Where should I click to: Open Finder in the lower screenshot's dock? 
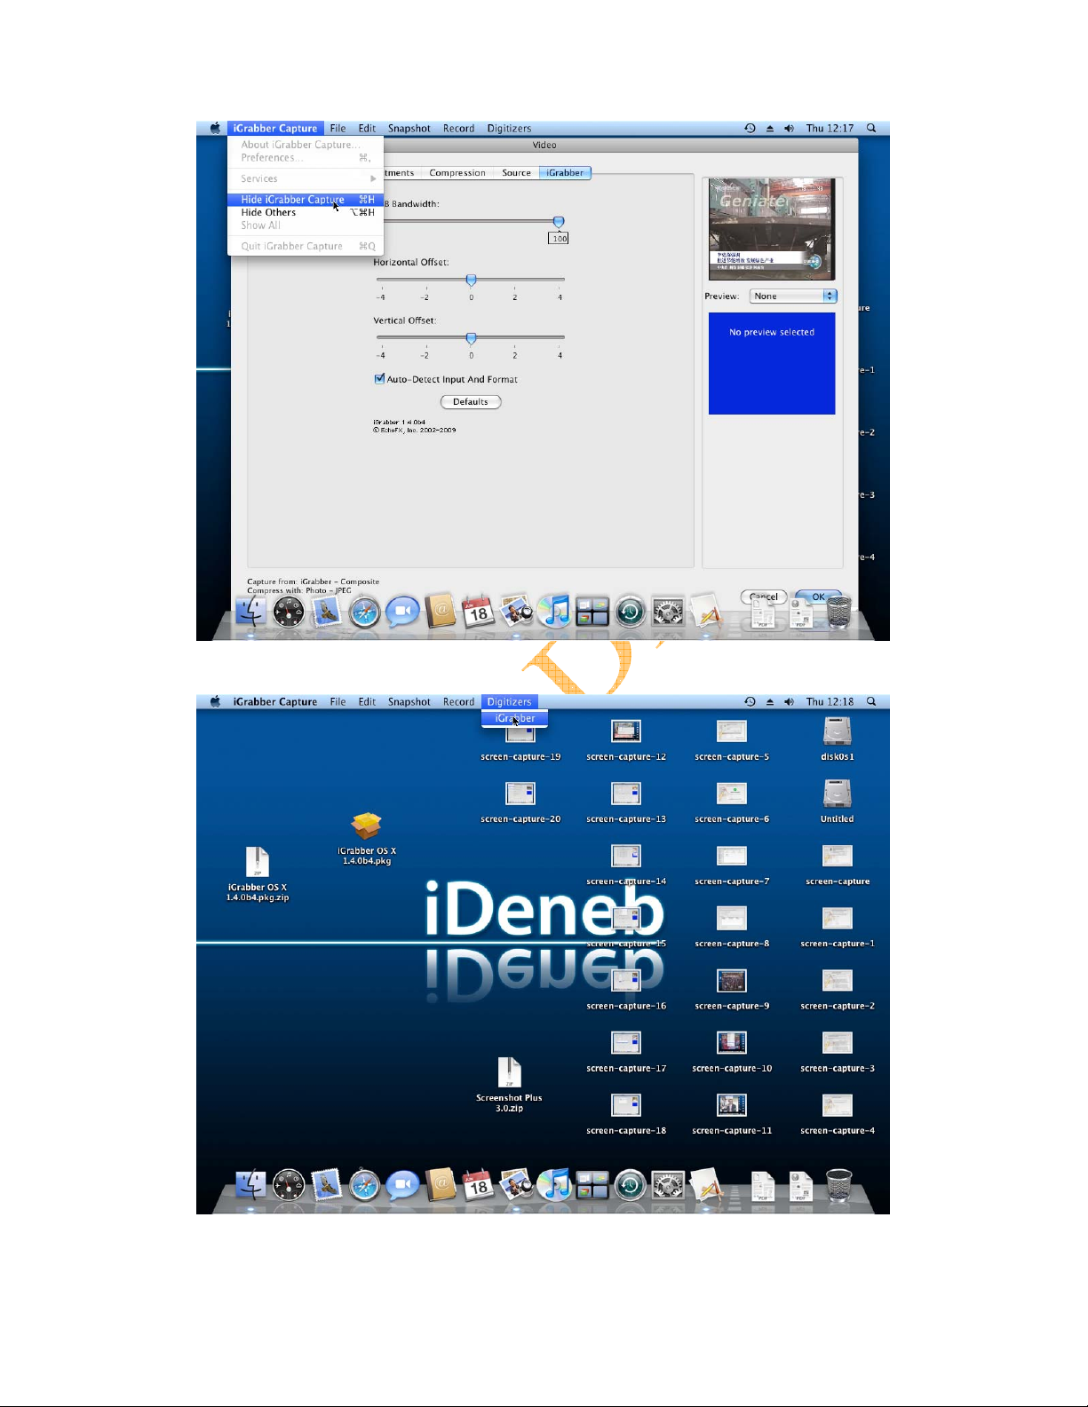pos(251,1184)
